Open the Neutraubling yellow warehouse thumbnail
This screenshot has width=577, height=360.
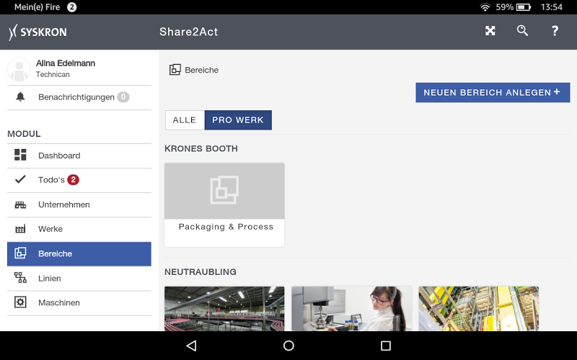point(479,309)
